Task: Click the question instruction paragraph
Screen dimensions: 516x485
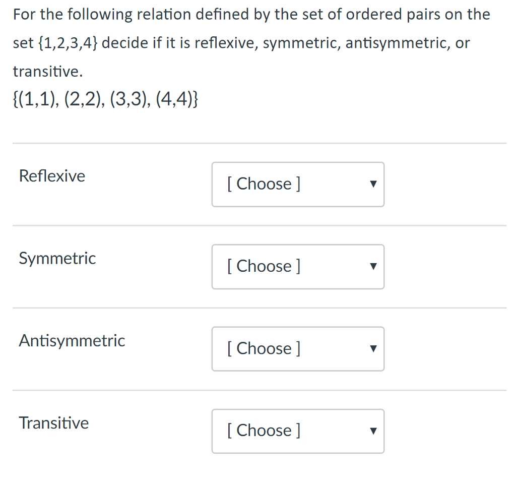Action: [x=250, y=42]
